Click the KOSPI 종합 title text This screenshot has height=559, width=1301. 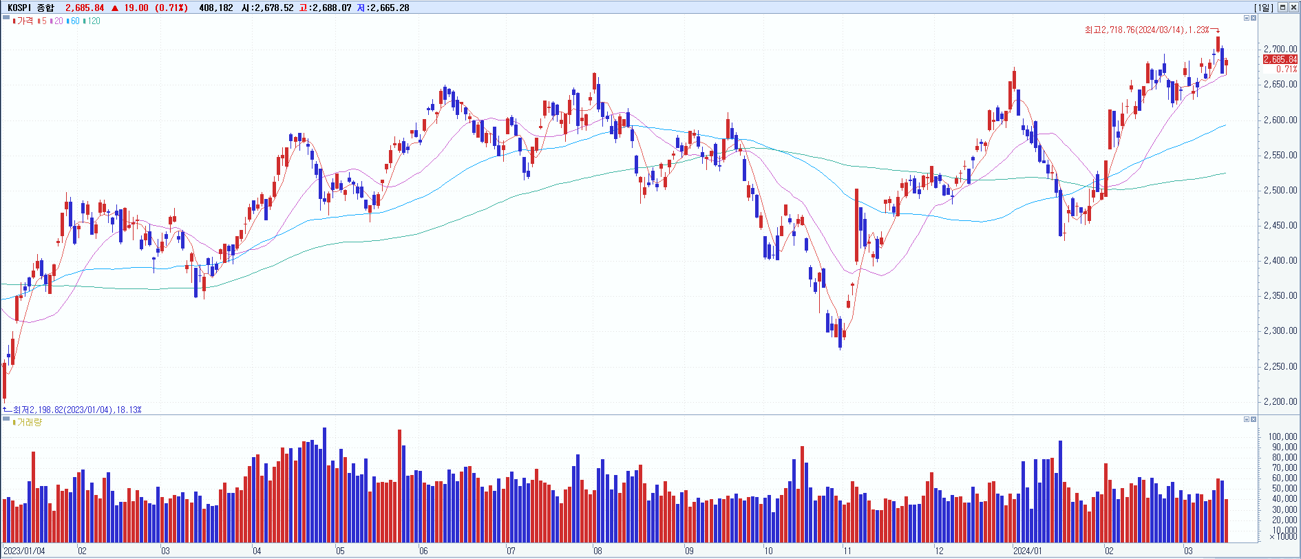30,8
